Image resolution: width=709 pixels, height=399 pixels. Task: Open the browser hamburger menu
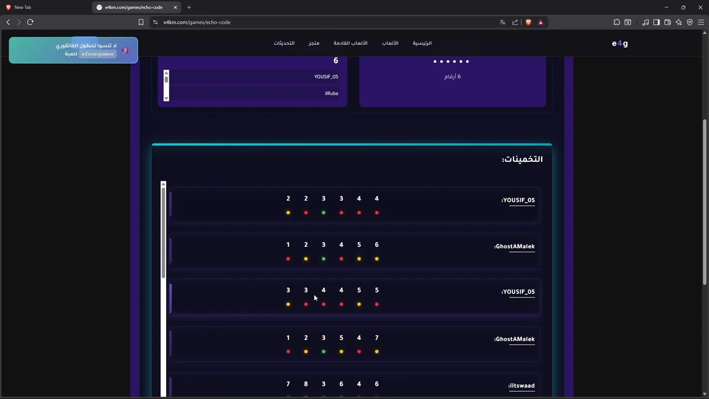701,22
